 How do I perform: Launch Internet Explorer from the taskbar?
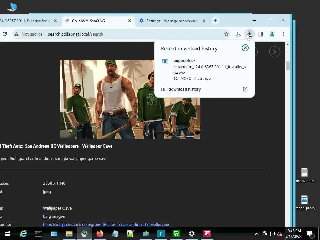(x=23, y=234)
